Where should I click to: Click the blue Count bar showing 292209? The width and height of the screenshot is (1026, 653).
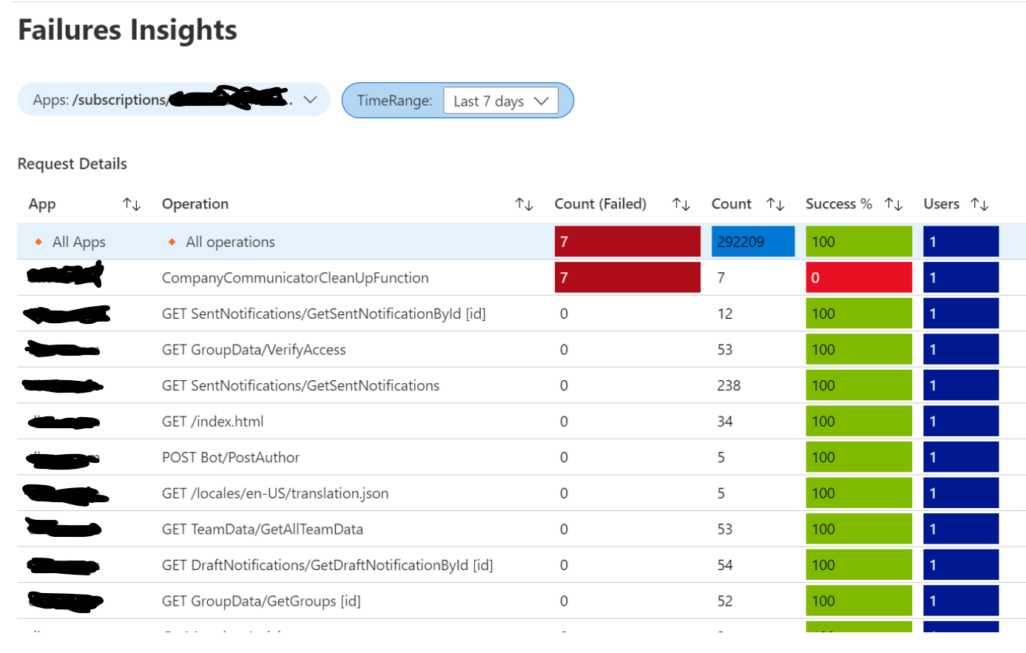tap(752, 241)
